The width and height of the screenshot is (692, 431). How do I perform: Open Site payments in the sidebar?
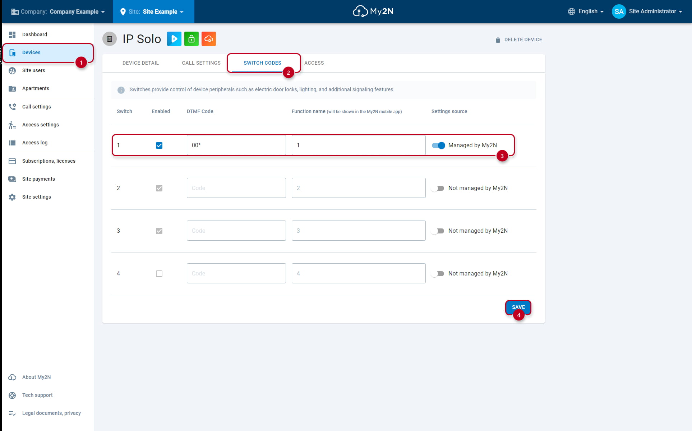point(48,179)
